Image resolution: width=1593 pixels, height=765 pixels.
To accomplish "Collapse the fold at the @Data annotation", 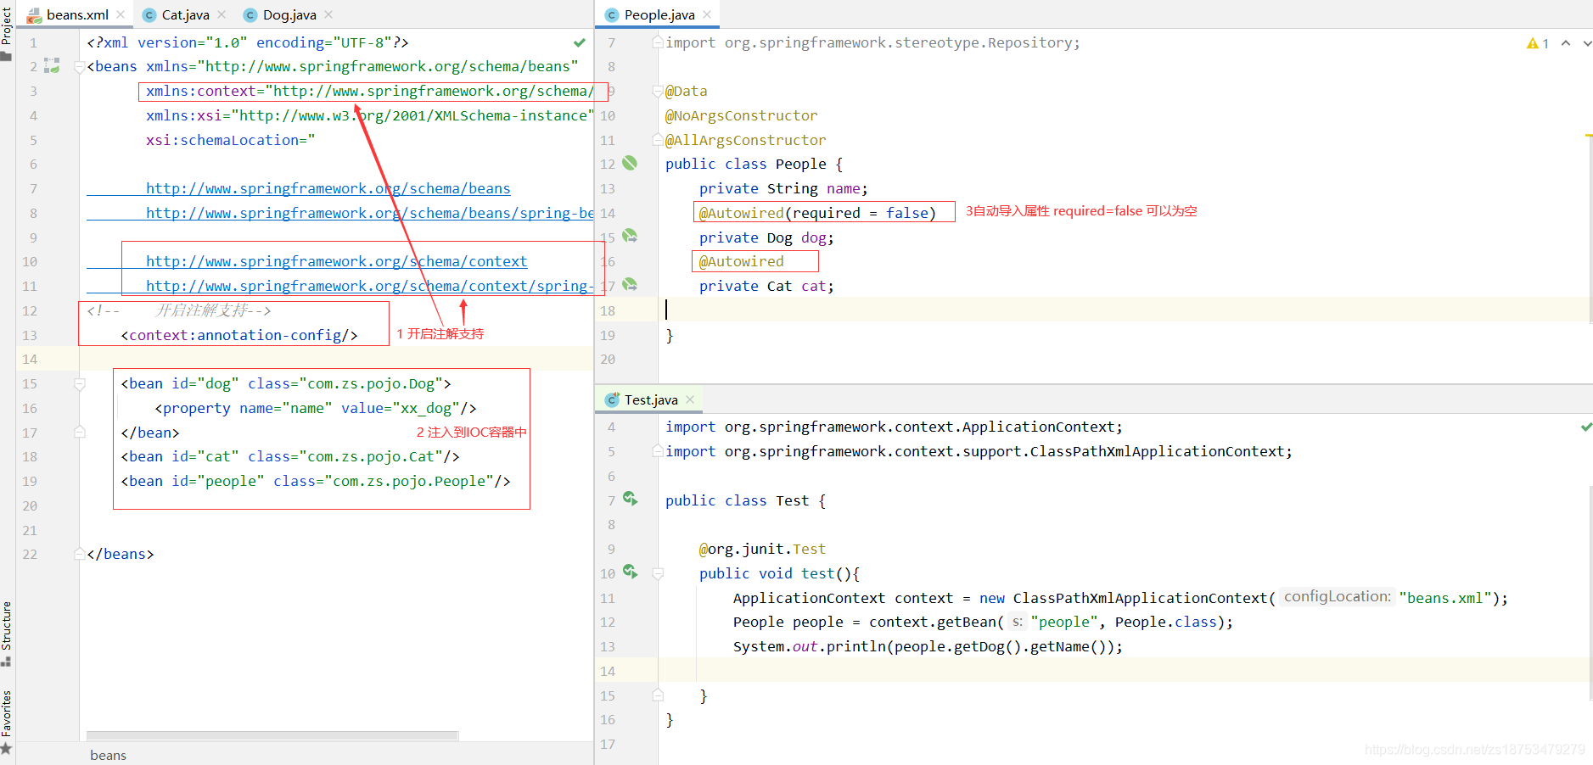I will 658,91.
